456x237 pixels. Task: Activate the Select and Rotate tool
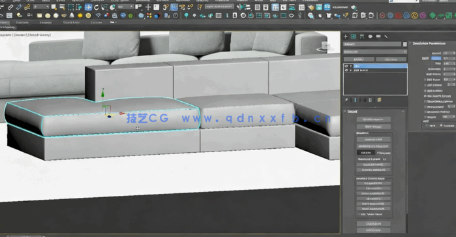click(96, 7)
